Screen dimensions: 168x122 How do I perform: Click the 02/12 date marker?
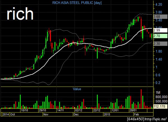[78, 110]
